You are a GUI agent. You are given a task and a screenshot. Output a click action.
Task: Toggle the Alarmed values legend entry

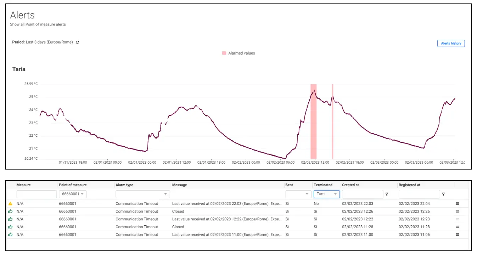238,53
